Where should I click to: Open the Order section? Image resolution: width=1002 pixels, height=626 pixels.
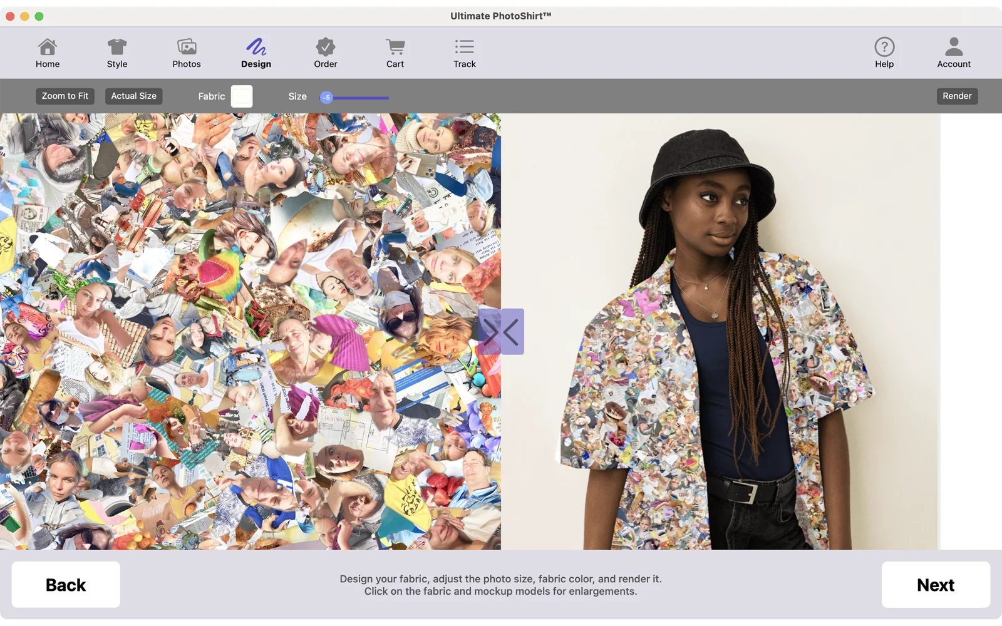(326, 53)
